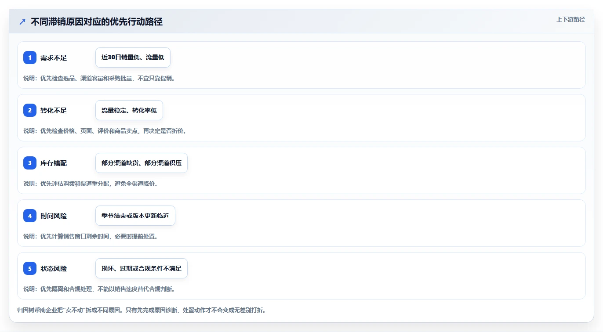Select the 时间风险 label

[x=54, y=216]
